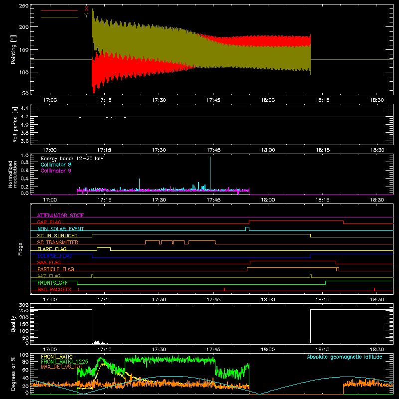The image size is (399, 399).
Task: Click the 18:30 label under Quality plot
Action: pyautogui.click(x=377, y=350)
